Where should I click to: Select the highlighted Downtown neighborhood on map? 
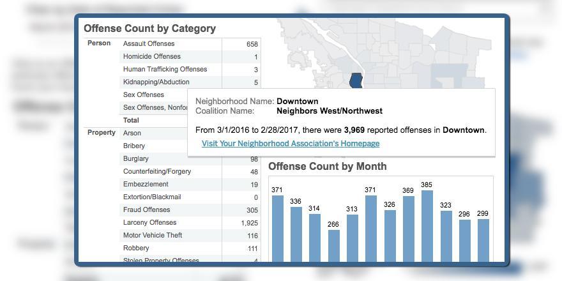(356, 80)
